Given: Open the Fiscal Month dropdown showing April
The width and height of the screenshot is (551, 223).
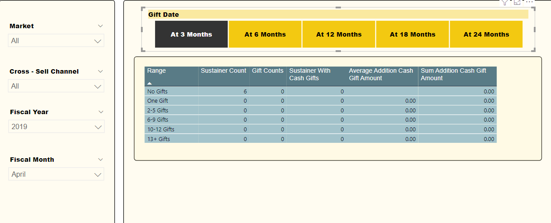Looking at the screenshot, I should 56,174.
